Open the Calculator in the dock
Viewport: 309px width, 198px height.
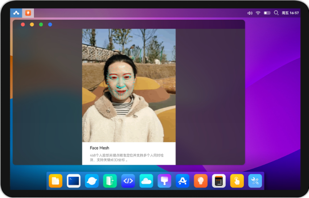(219, 181)
